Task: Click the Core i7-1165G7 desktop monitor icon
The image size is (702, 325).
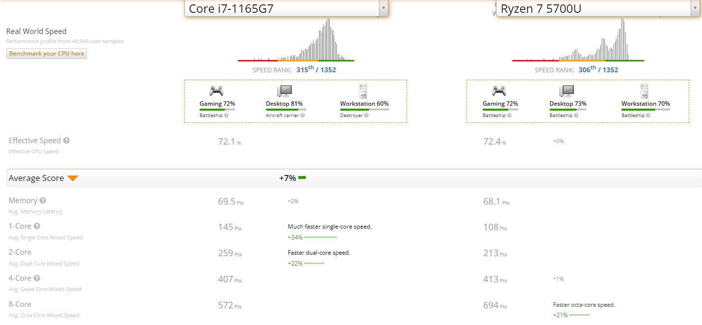Action: [x=284, y=91]
